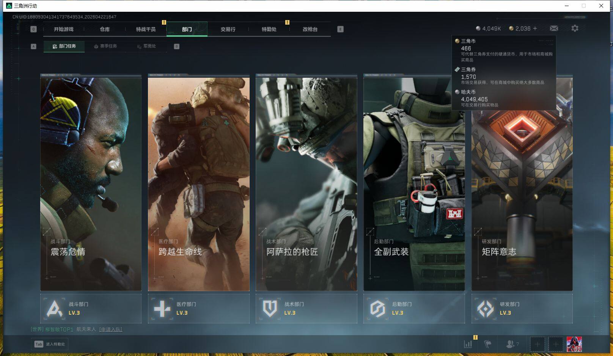Open settings via the gear icon

575,28
